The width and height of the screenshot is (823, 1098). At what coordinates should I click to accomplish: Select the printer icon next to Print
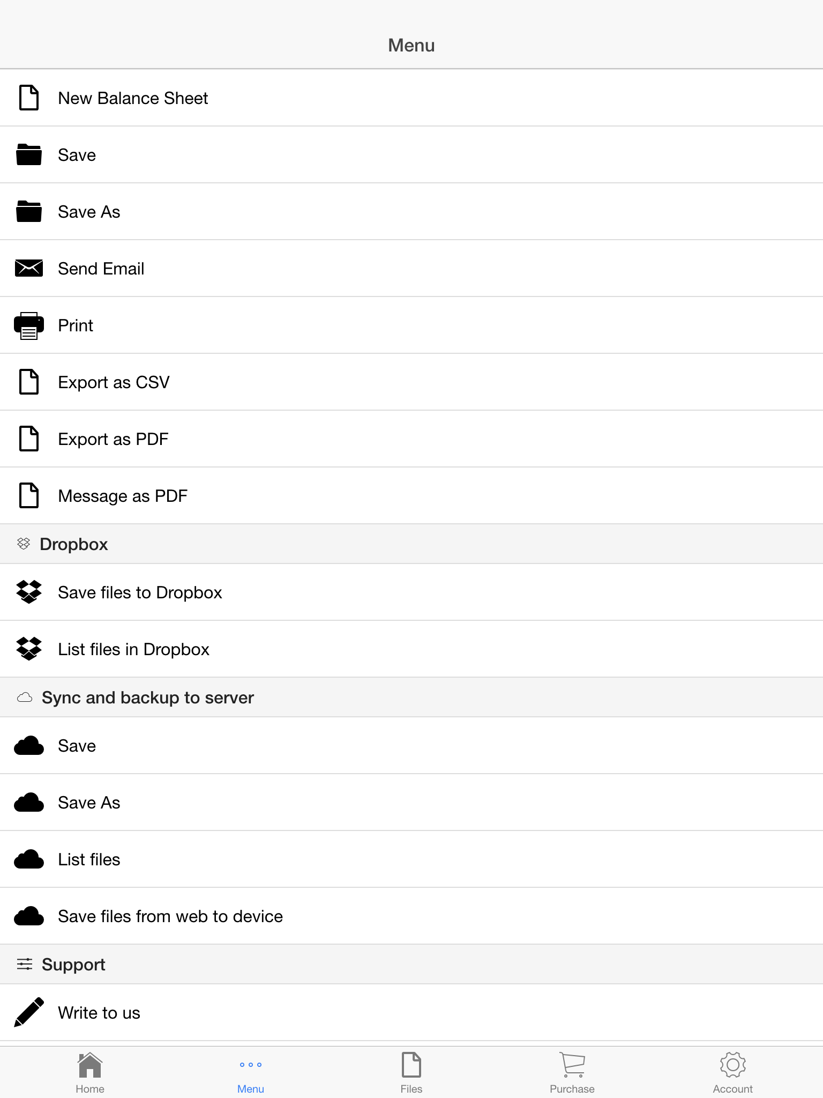pyautogui.click(x=29, y=325)
